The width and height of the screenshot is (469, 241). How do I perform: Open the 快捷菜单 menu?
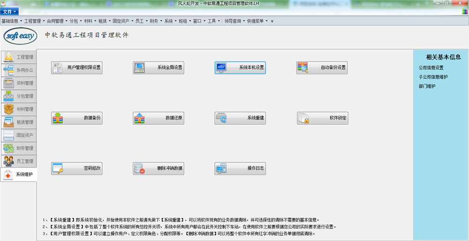point(257,21)
